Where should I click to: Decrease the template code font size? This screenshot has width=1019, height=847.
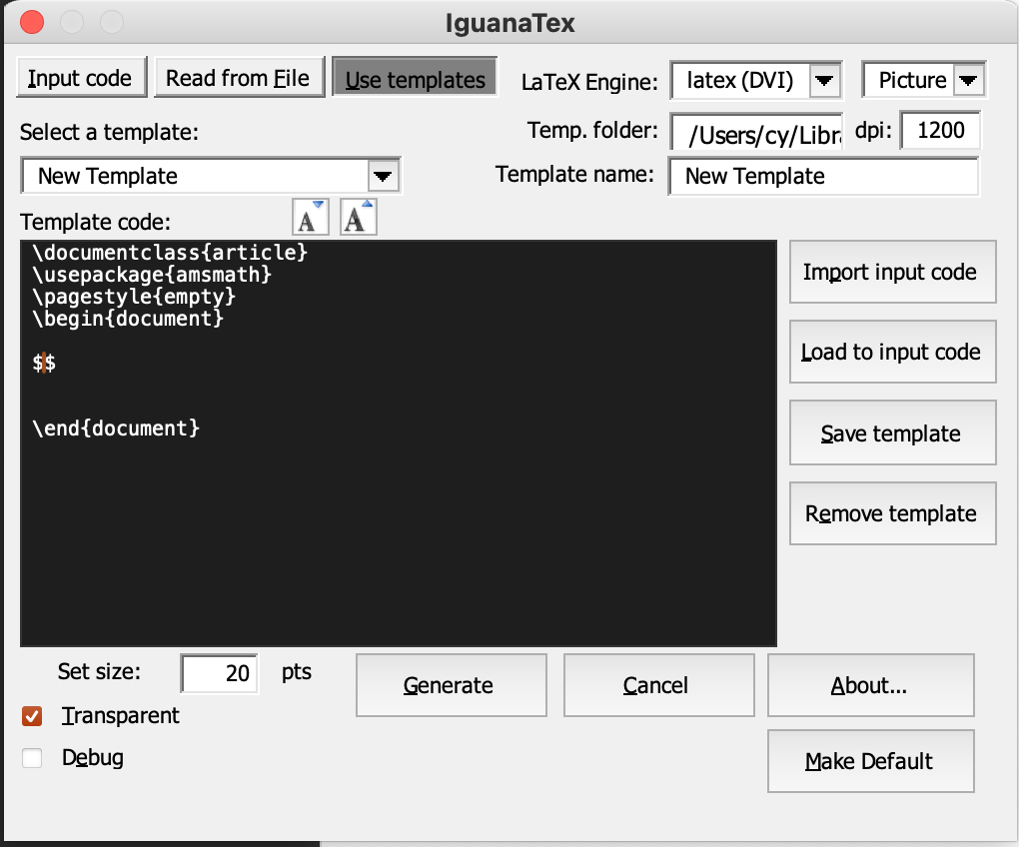tap(310, 217)
